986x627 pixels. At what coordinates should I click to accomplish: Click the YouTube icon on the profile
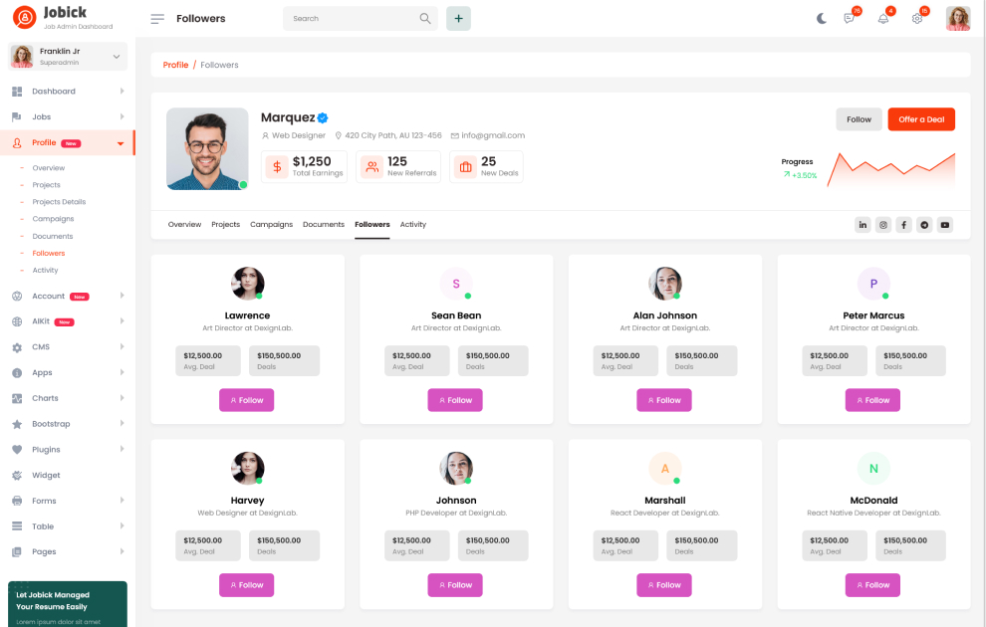tap(944, 225)
